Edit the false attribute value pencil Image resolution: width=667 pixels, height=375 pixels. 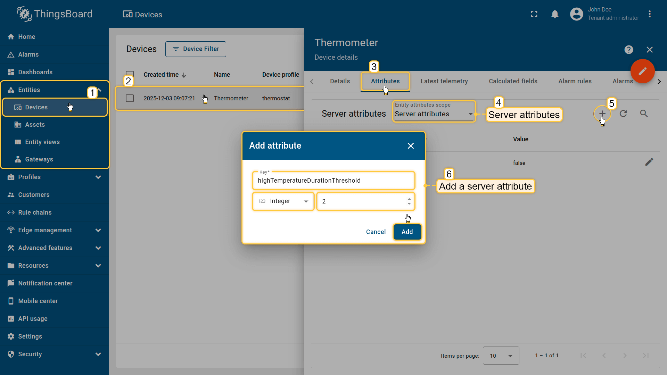coord(649,162)
